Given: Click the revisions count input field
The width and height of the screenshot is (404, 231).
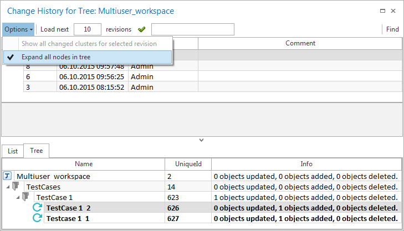Looking at the screenshot, I should click(x=87, y=29).
